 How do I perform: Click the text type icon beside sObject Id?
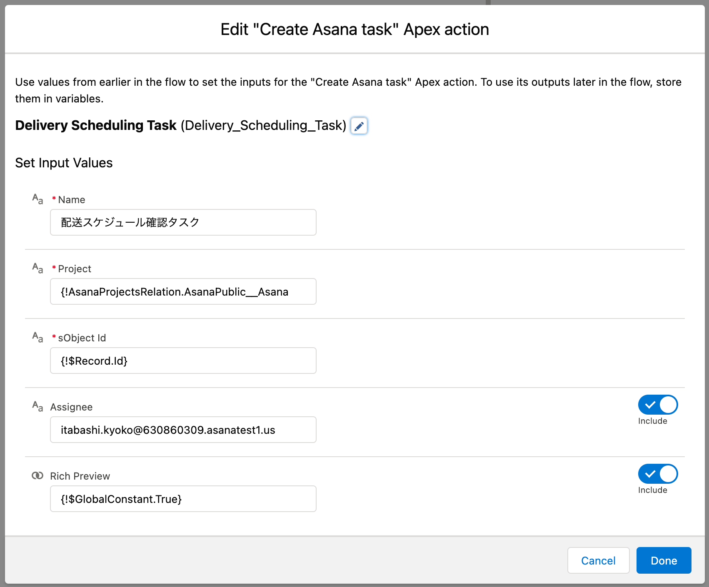click(37, 337)
